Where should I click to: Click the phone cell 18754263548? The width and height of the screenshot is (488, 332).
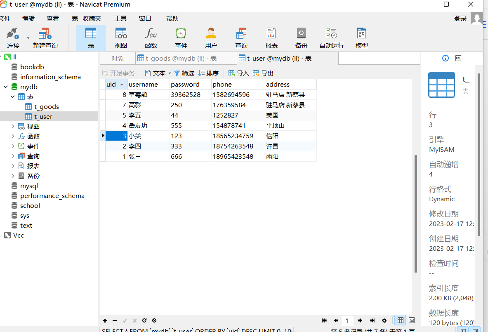(x=238, y=146)
